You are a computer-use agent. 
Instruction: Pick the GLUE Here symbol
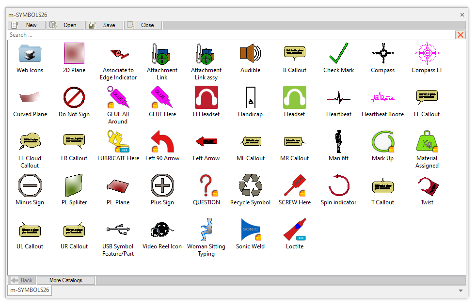point(162,97)
